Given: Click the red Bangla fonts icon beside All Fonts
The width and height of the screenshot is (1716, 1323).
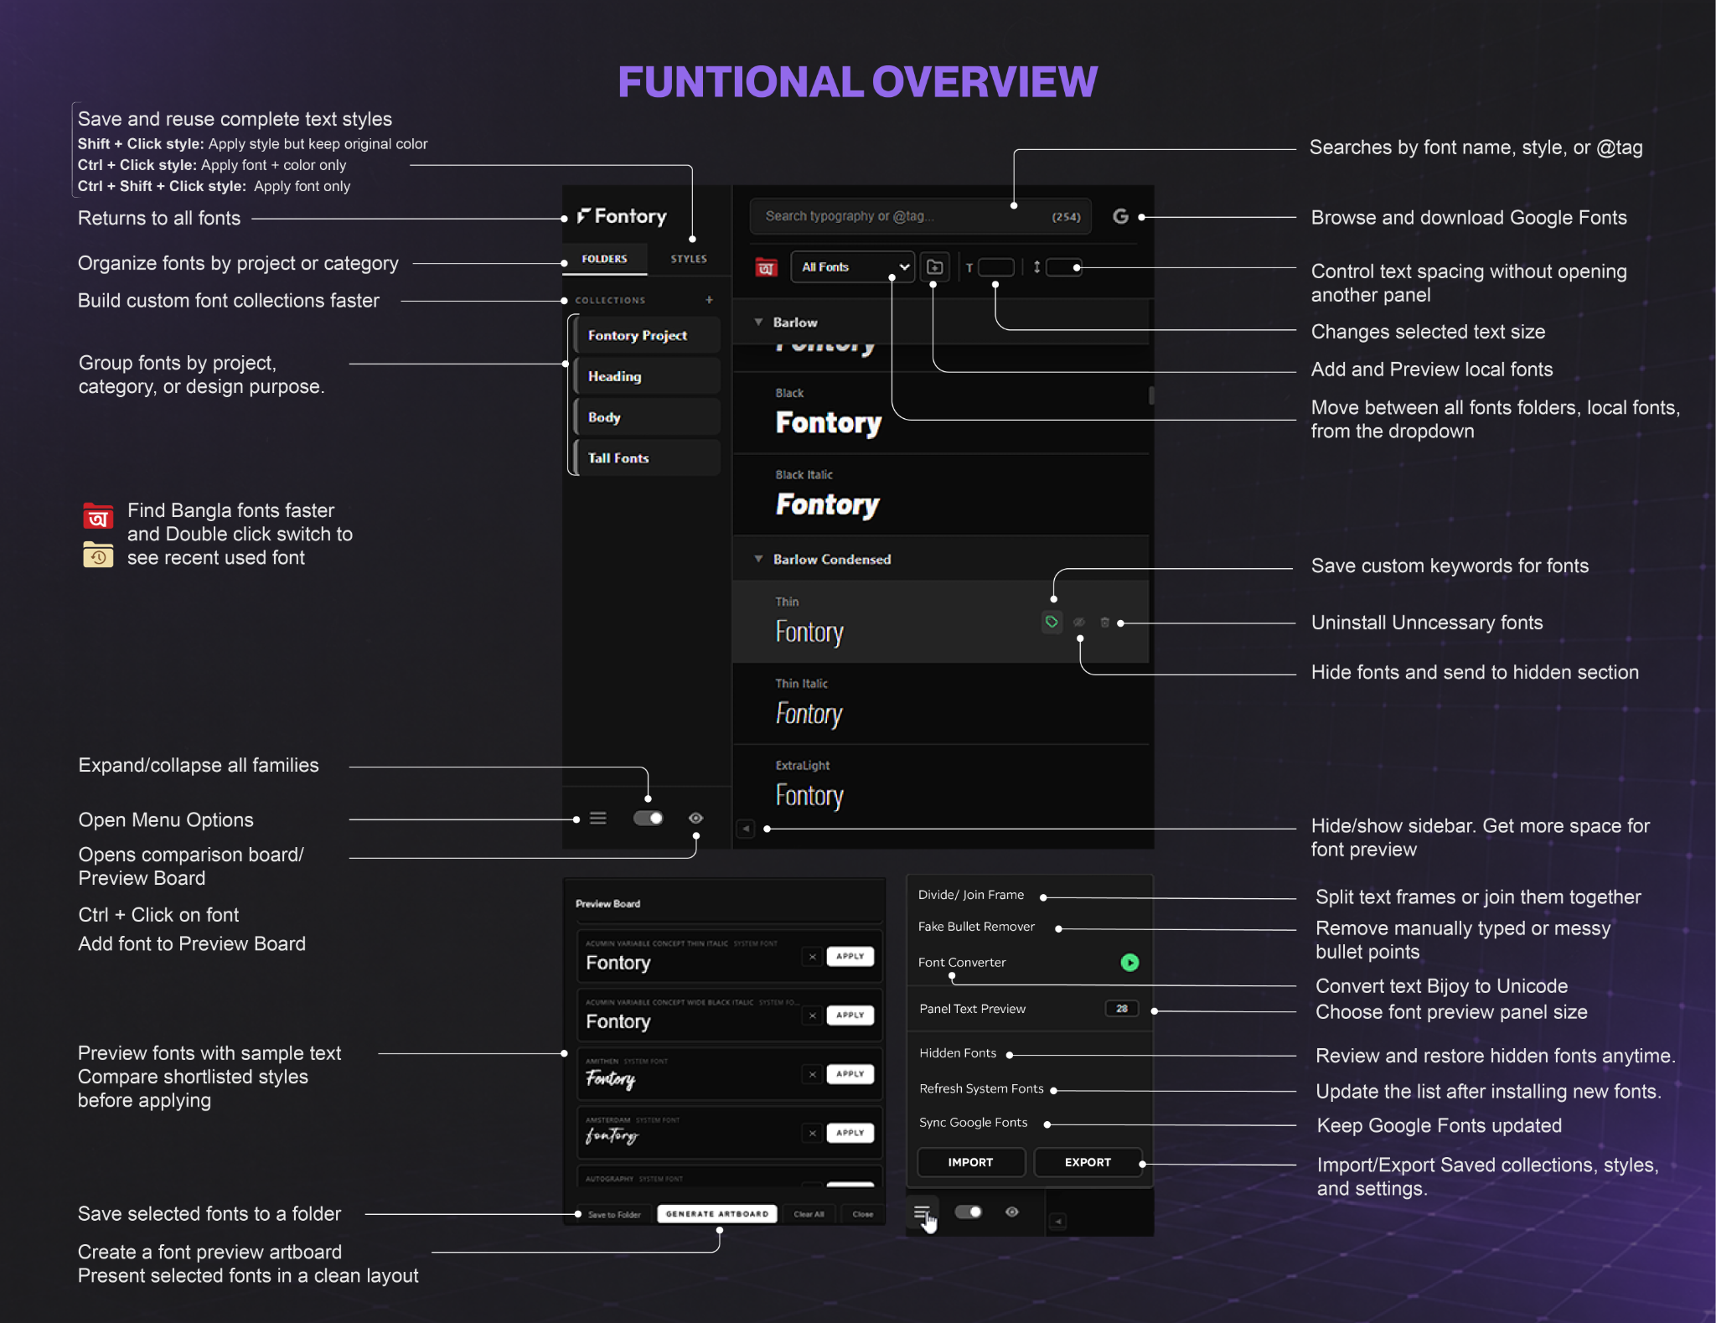Looking at the screenshot, I should pos(766,267).
